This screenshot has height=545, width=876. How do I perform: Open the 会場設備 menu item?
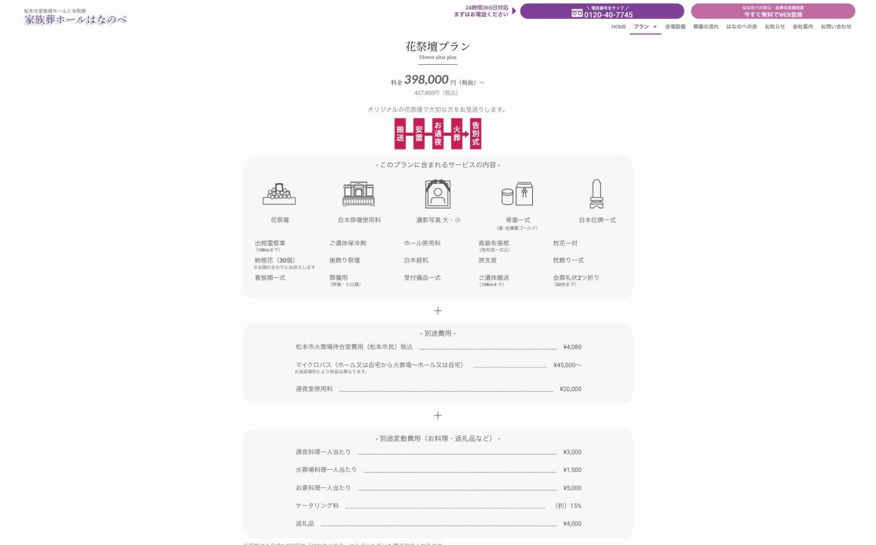pyautogui.click(x=675, y=26)
